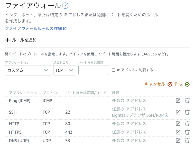Viewport: 195px width, 147px height.
Task: Focus the 'ポートまたは範囲' input field
Action: coord(94,70)
